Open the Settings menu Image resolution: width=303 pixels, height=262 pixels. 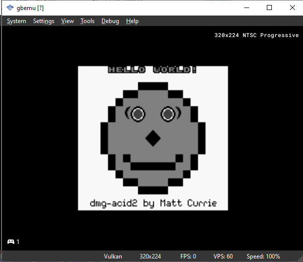(x=44, y=21)
